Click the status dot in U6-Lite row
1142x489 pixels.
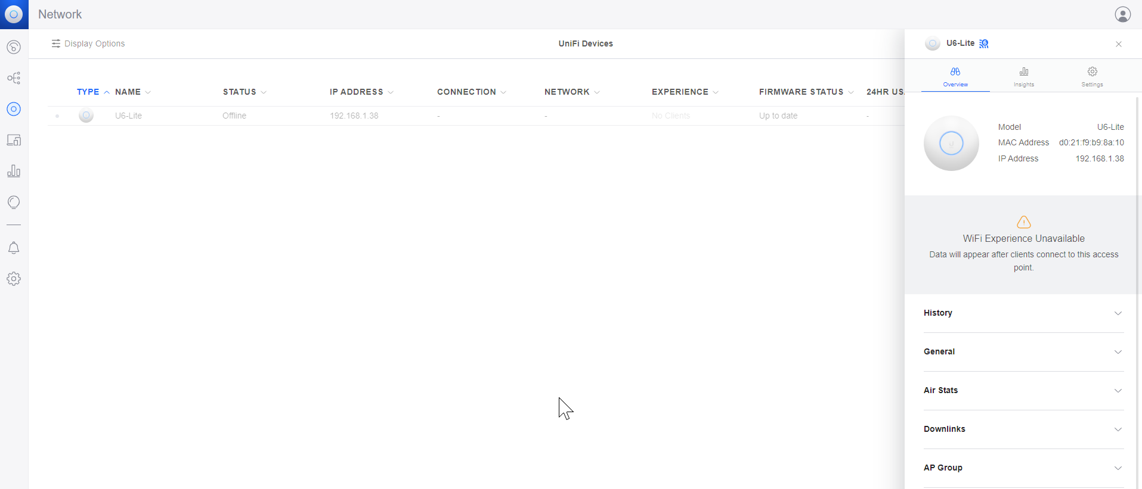57,116
